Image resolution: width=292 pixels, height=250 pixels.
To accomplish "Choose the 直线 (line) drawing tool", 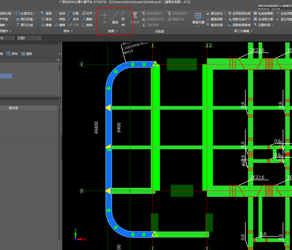I will tap(115, 18).
